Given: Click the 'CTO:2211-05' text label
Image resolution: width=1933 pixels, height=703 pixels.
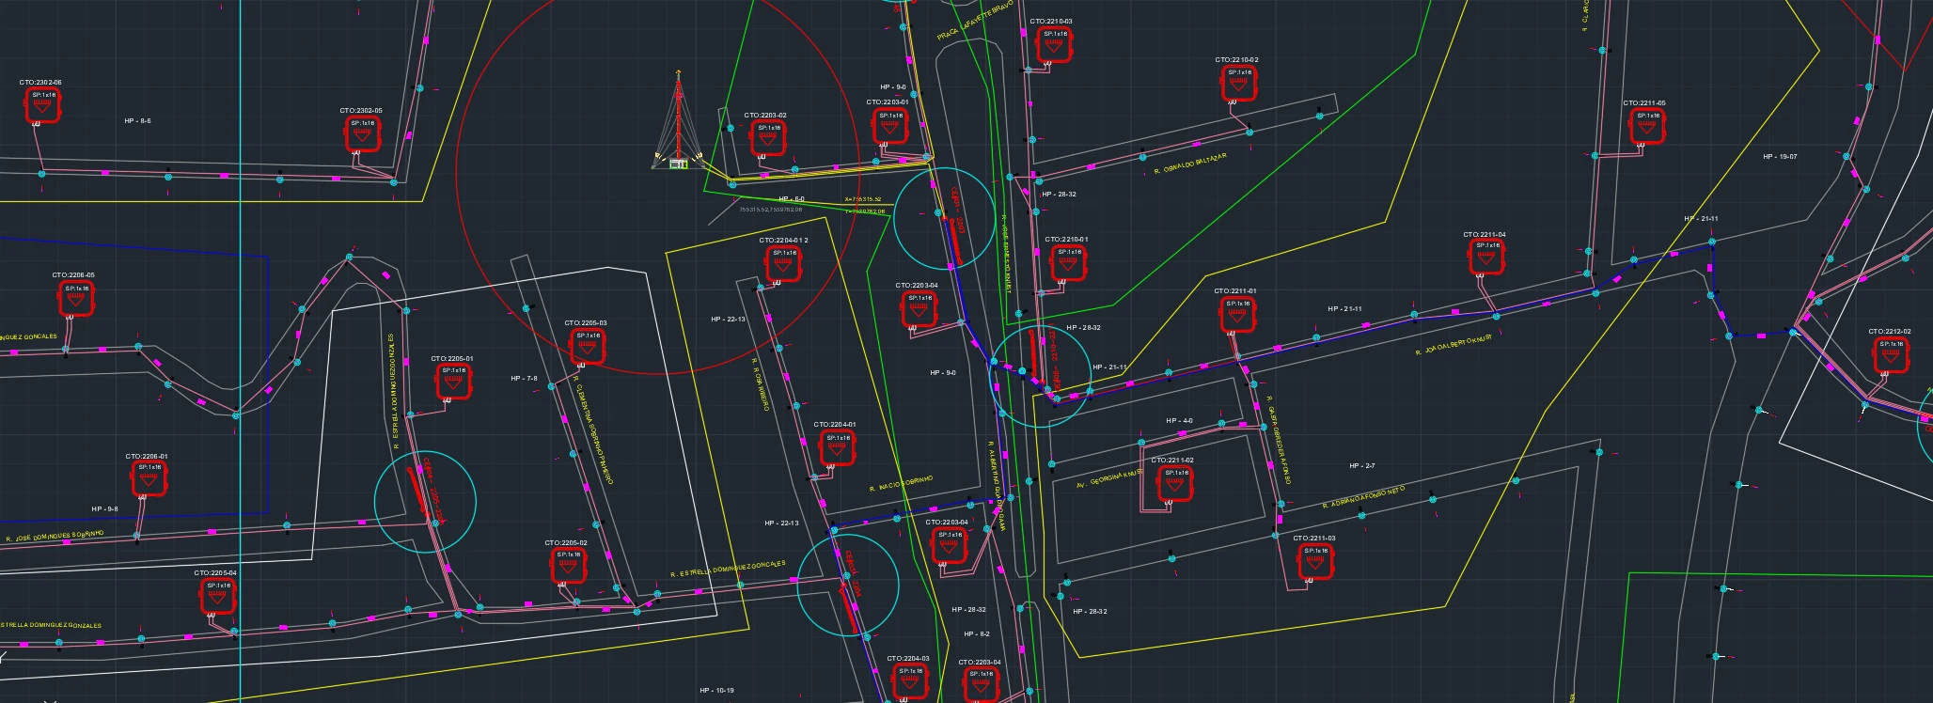Looking at the screenshot, I should tap(1644, 103).
